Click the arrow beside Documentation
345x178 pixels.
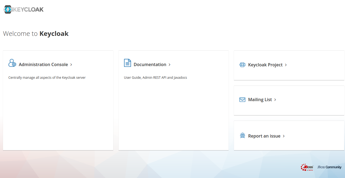point(170,64)
